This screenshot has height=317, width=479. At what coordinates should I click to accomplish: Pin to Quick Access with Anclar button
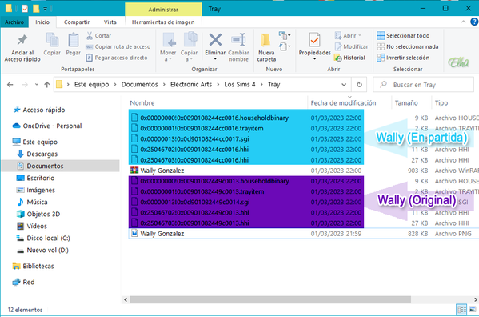[22, 48]
